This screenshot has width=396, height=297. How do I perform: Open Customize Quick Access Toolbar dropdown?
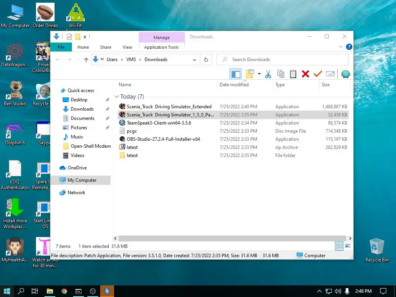click(x=85, y=37)
